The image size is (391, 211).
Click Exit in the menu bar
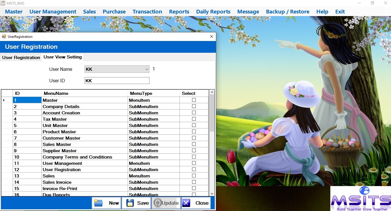[x=340, y=11]
